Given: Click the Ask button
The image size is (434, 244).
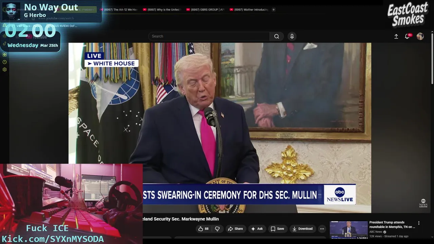Looking at the screenshot, I should (x=257, y=229).
